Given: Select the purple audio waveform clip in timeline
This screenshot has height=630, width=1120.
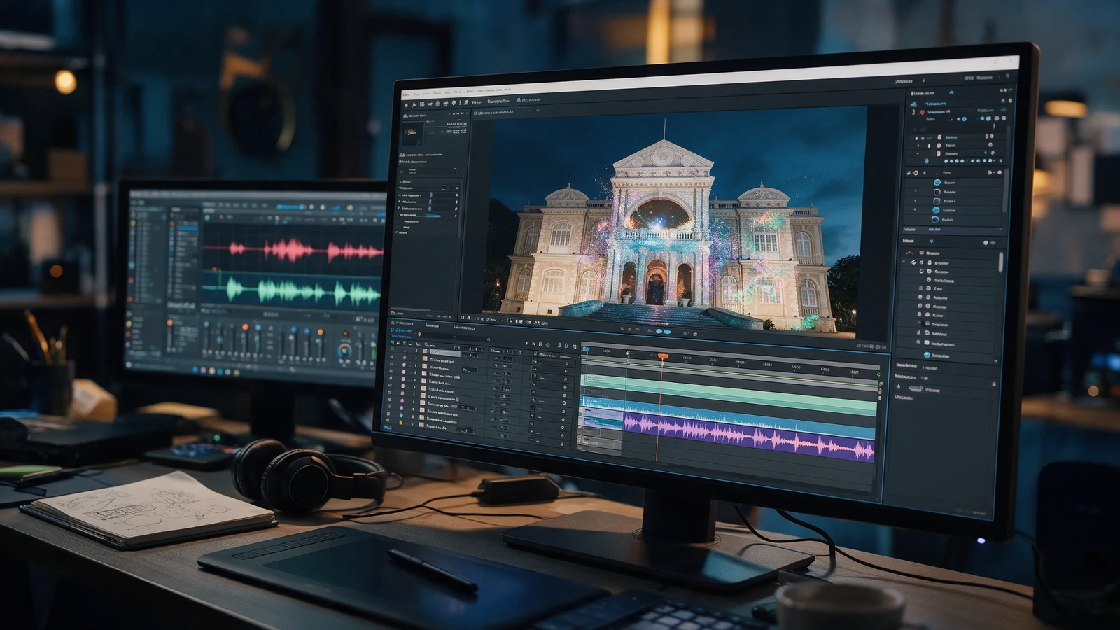Looking at the screenshot, I should tap(749, 437).
